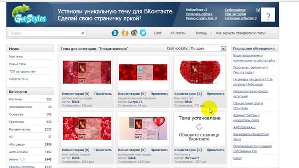Open comments for 'любовь цветы сердце' theme
The image size is (299, 168).
point(76,94)
